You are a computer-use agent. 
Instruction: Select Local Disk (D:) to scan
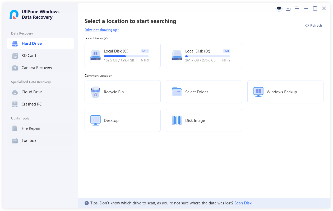204,55
